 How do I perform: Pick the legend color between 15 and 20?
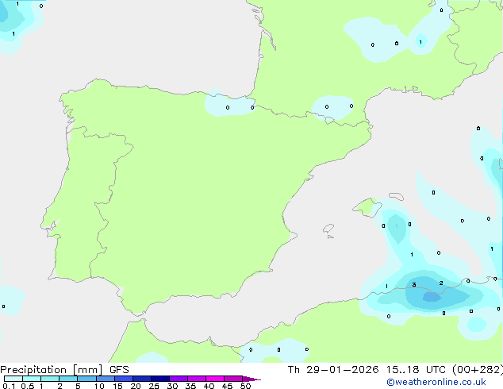[x=124, y=379]
